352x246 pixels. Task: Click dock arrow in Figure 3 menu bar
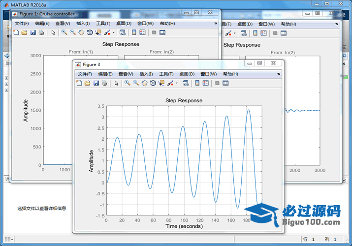279,74
